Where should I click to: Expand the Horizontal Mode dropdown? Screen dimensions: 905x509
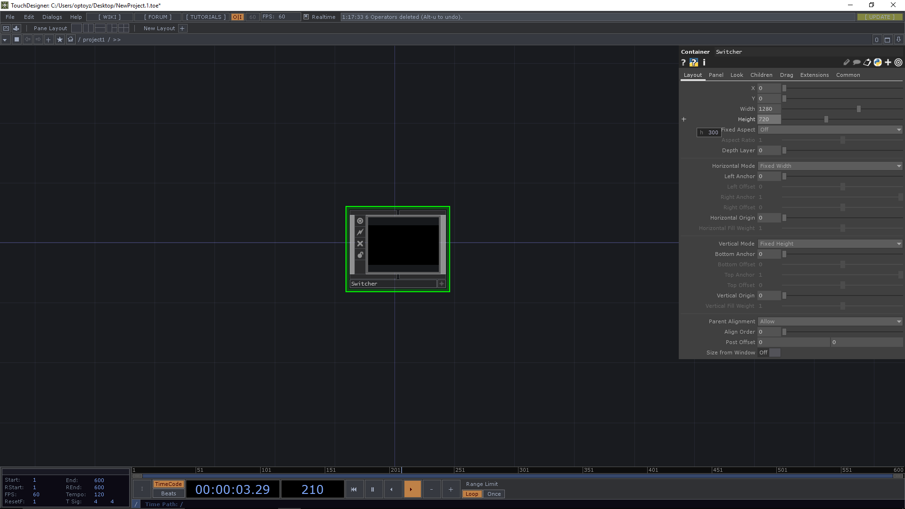click(x=830, y=166)
